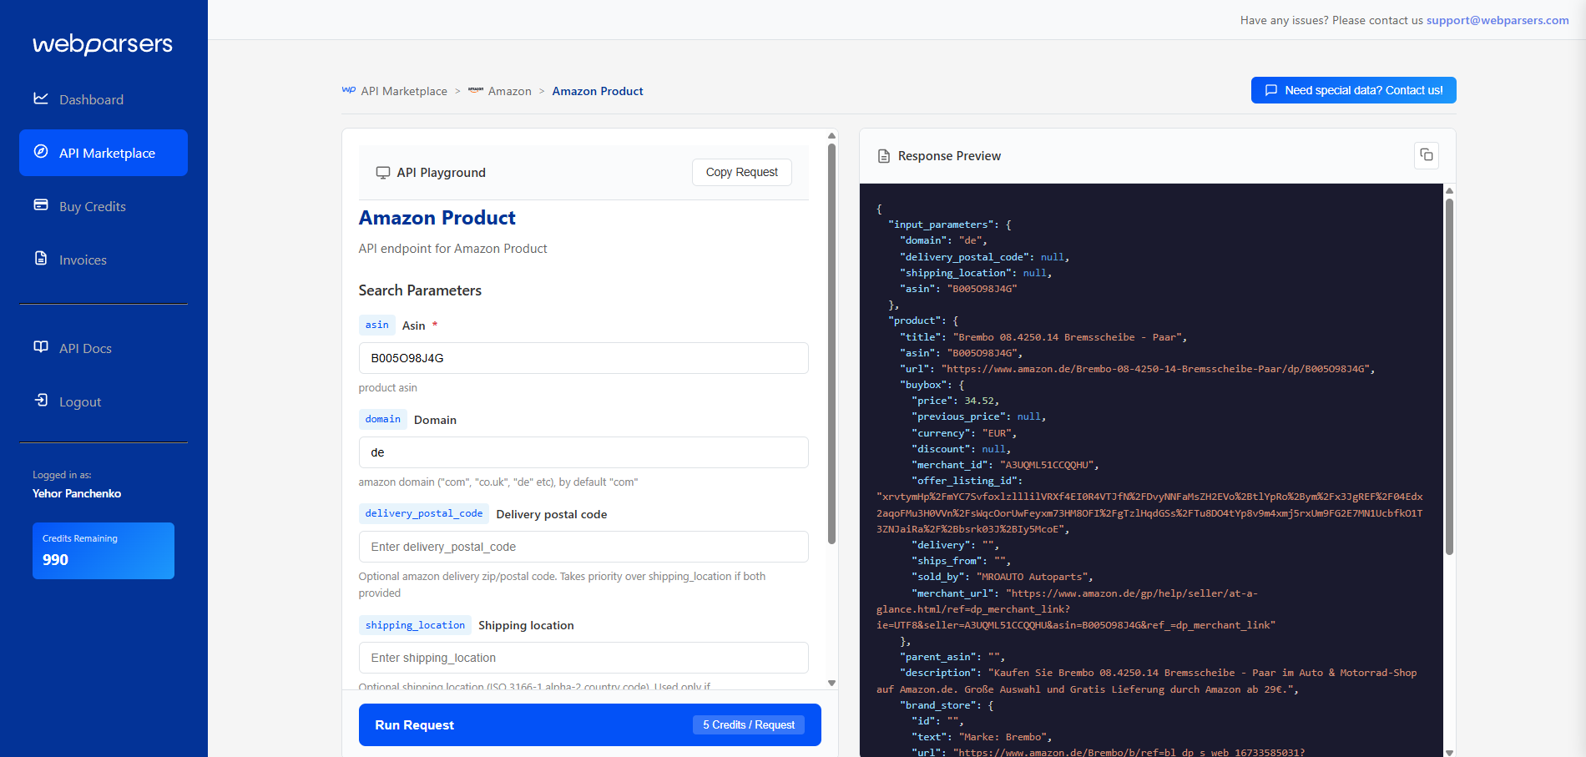Viewport: 1586px width, 757px height.
Task: Focus the Delivery postal code field
Action: click(583, 547)
